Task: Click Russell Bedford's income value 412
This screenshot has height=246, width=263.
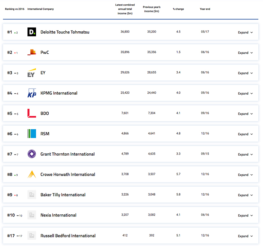Action: coord(125,235)
